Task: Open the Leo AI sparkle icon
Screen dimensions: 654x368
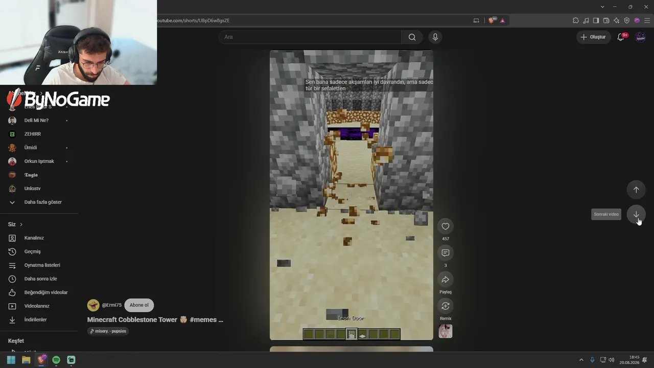Action: pyautogui.click(x=617, y=20)
